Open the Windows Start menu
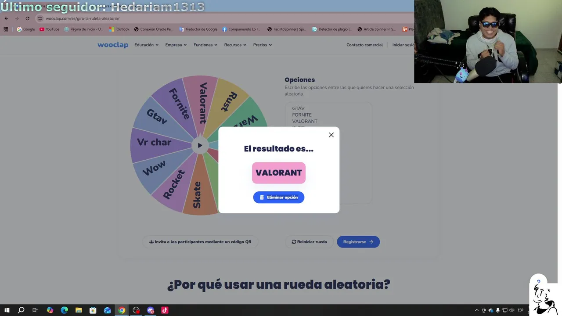 tap(7, 310)
